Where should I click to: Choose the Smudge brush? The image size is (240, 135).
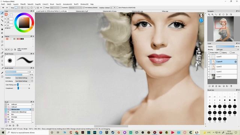pos(18,117)
